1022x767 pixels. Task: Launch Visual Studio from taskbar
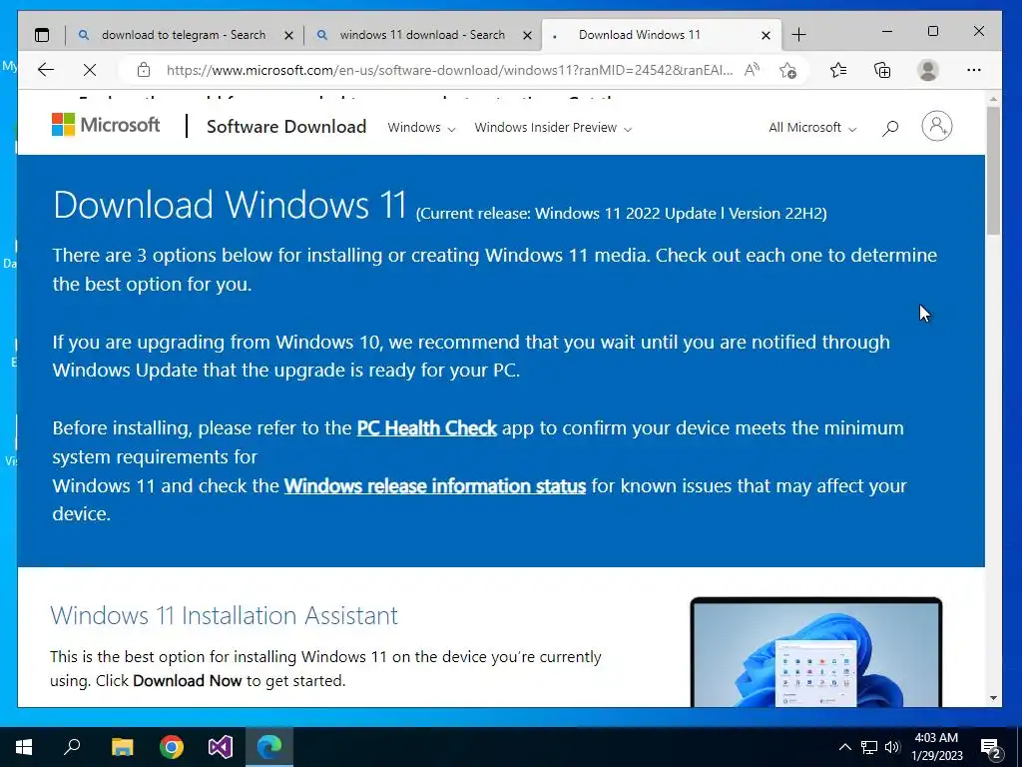221,747
